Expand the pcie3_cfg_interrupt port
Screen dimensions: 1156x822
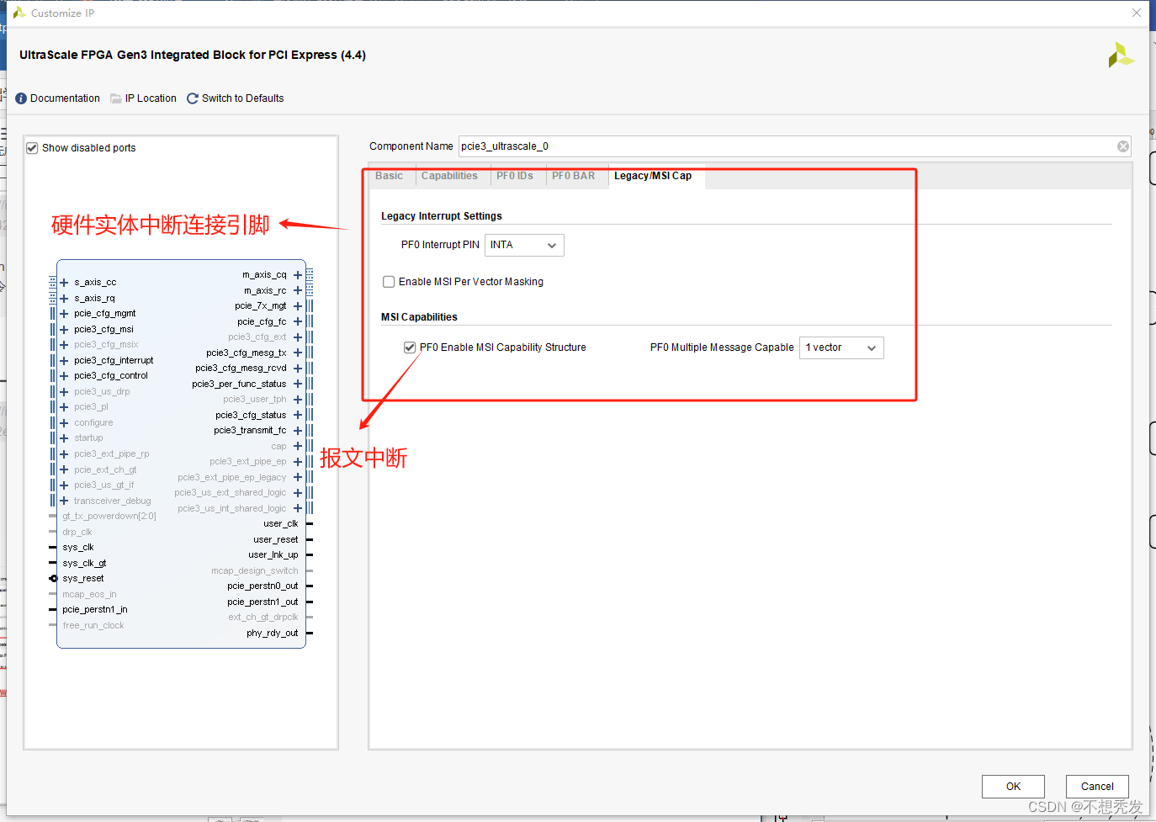(x=64, y=360)
